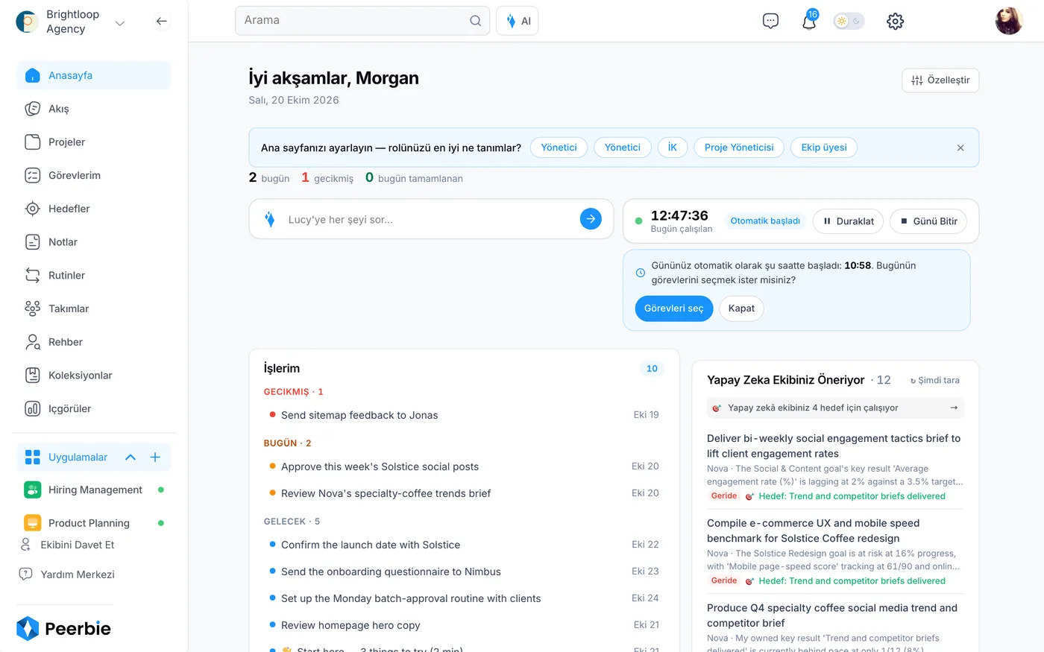Open notifications bell with 16 badge
Viewport: 1044px width, 652px height.
point(809,20)
